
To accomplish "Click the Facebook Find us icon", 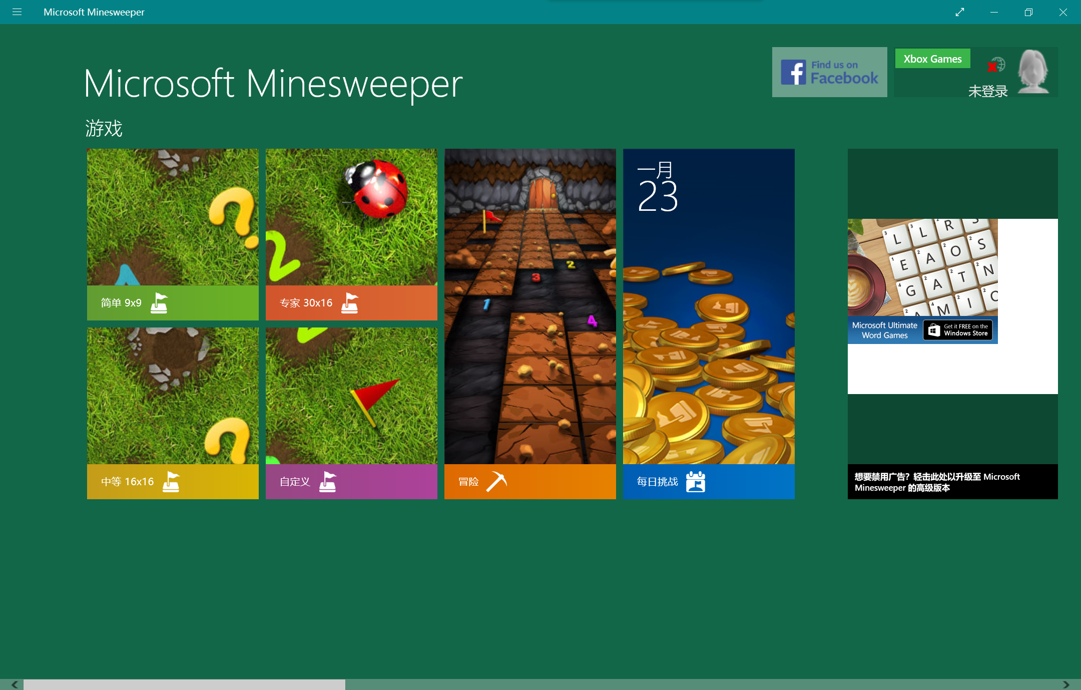I will (x=828, y=71).
